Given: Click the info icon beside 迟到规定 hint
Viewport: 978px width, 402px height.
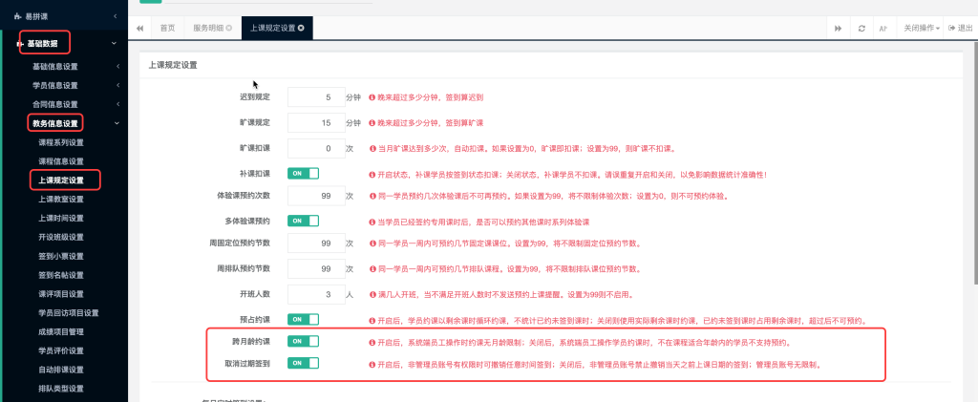Looking at the screenshot, I should (x=372, y=97).
